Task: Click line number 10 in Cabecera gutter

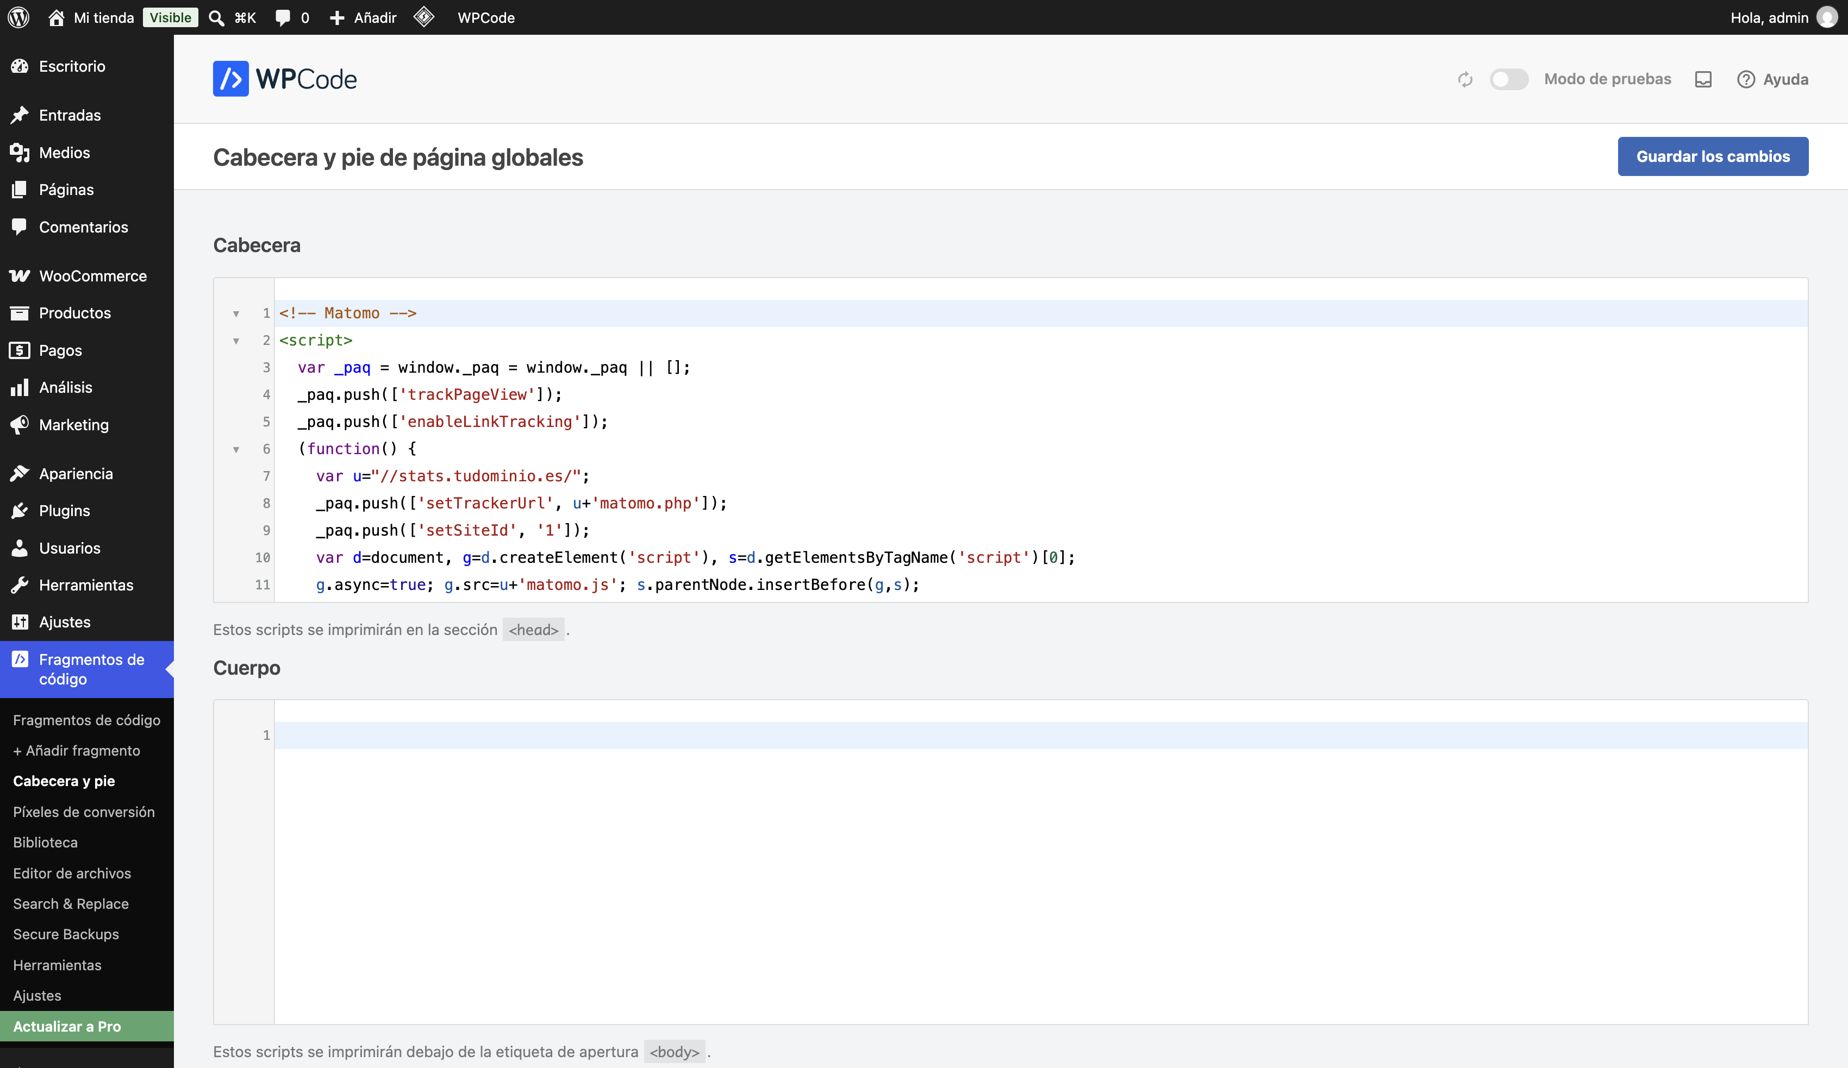Action: pos(263,558)
